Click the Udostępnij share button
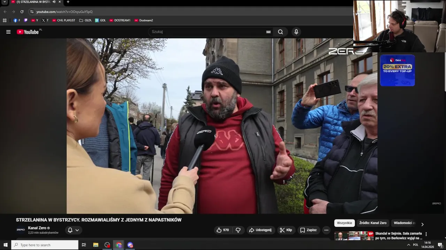Image resolution: width=446 pixels, height=250 pixels. [x=260, y=230]
